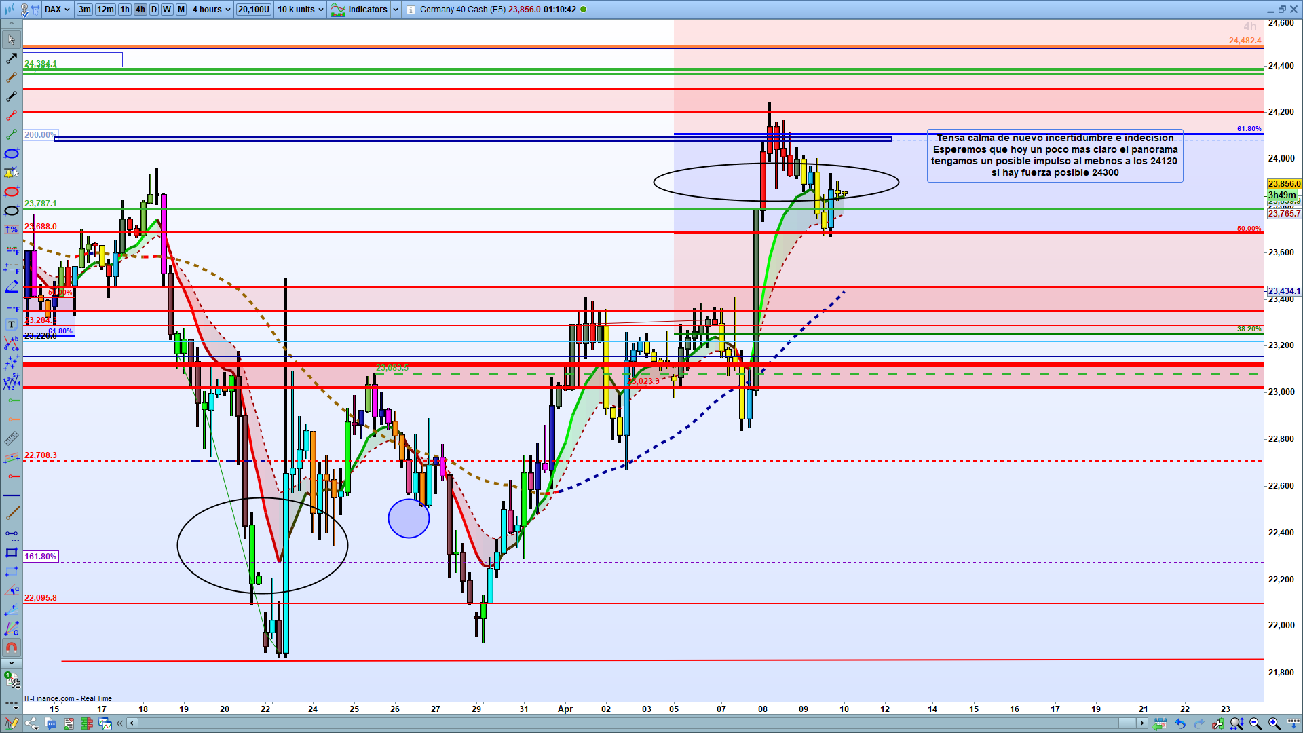Click the undo arrow in bottom toolbar
This screenshot has width=1303, height=733.
tap(1180, 723)
